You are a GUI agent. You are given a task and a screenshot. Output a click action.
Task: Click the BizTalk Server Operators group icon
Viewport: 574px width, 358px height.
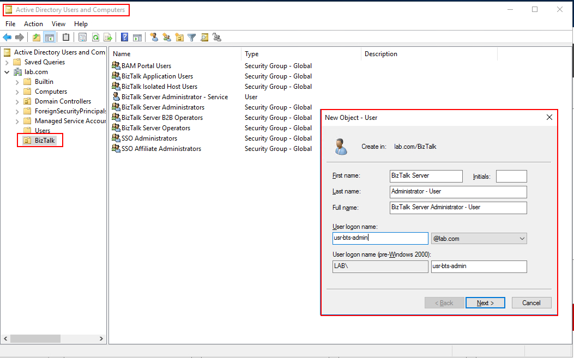(116, 128)
